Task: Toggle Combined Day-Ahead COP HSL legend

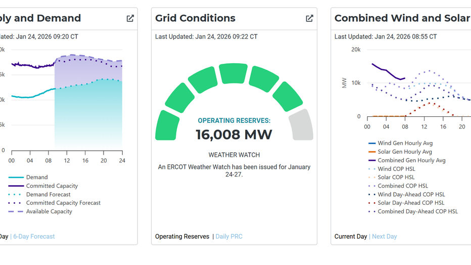Action: 417,211
